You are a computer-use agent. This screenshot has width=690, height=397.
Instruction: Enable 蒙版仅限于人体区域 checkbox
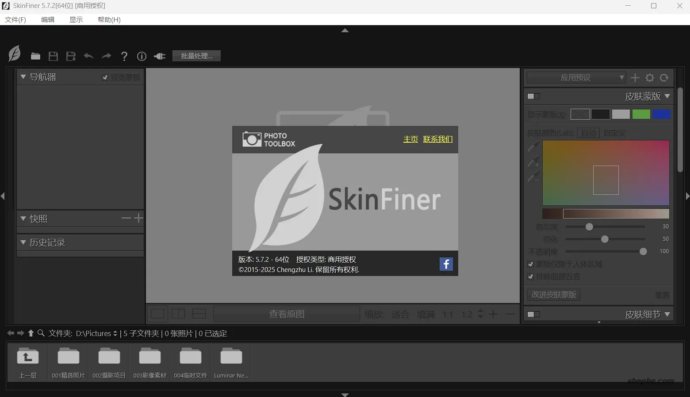[x=531, y=264]
